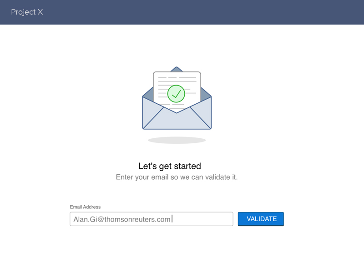Focus the Email Address input field
This screenshot has height=273, width=364.
pyautogui.click(x=152, y=219)
